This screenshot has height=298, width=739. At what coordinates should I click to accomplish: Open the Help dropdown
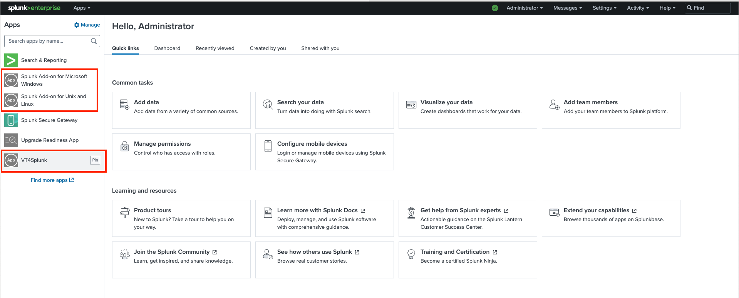667,8
